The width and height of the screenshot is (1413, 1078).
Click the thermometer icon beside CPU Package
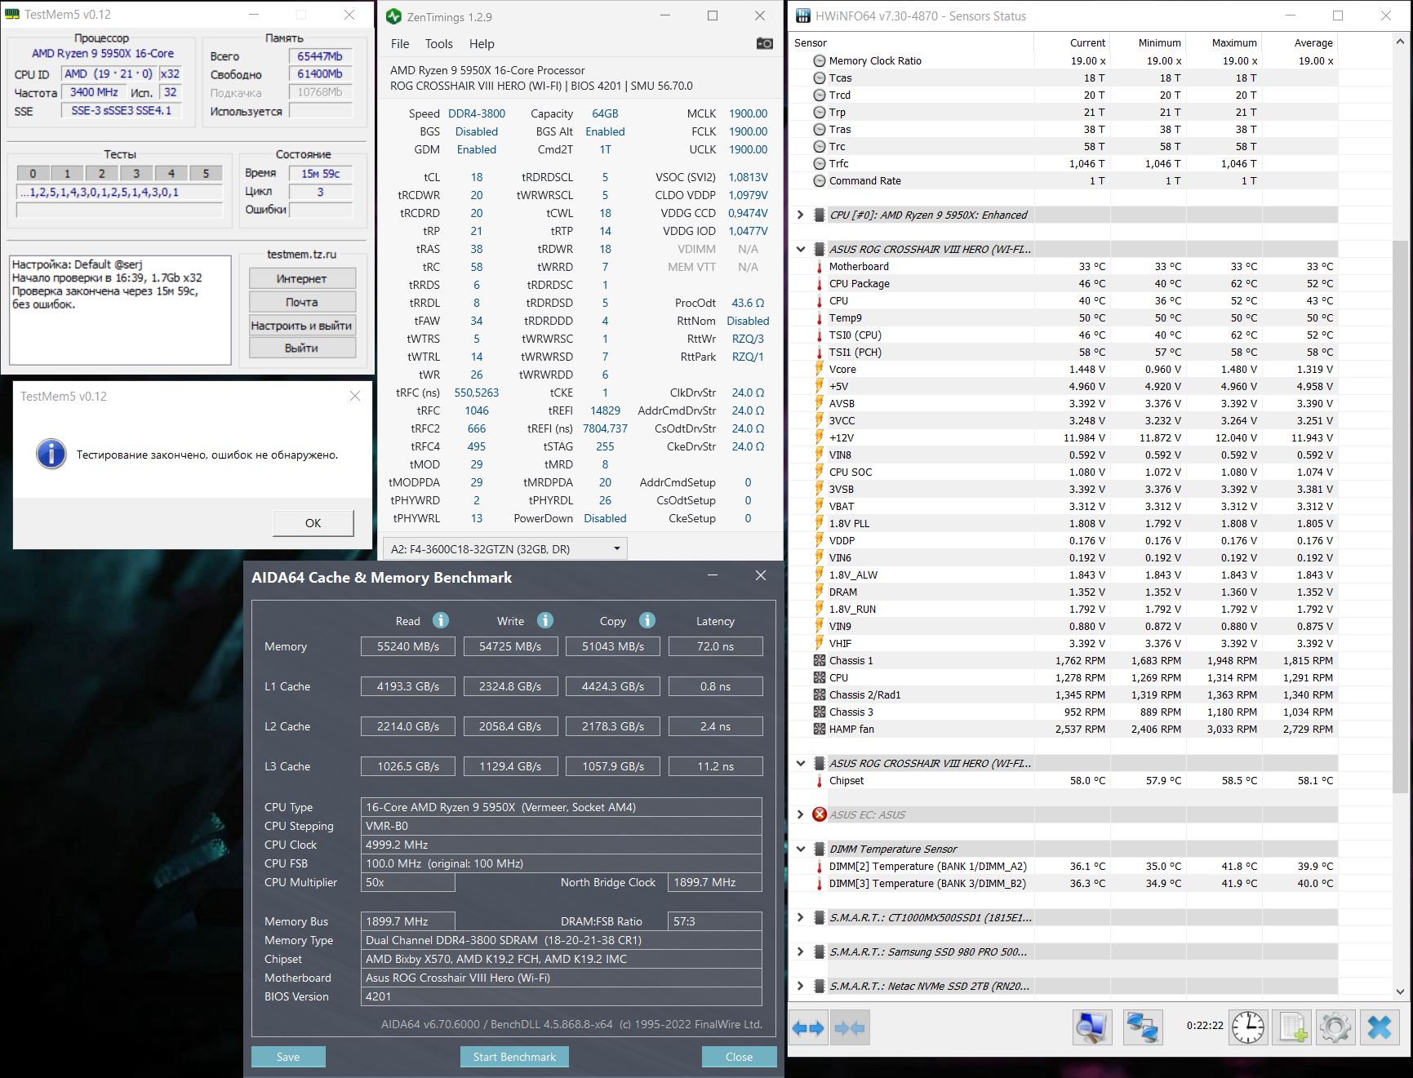[820, 284]
